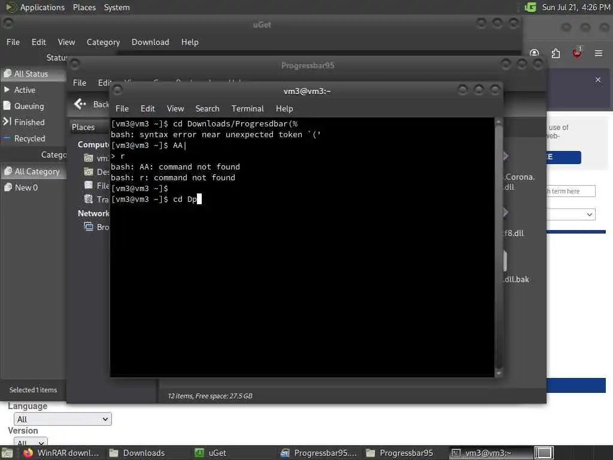This screenshot has width=613, height=460.
Task: Open Firefox hamburger menu
Action: (x=599, y=53)
